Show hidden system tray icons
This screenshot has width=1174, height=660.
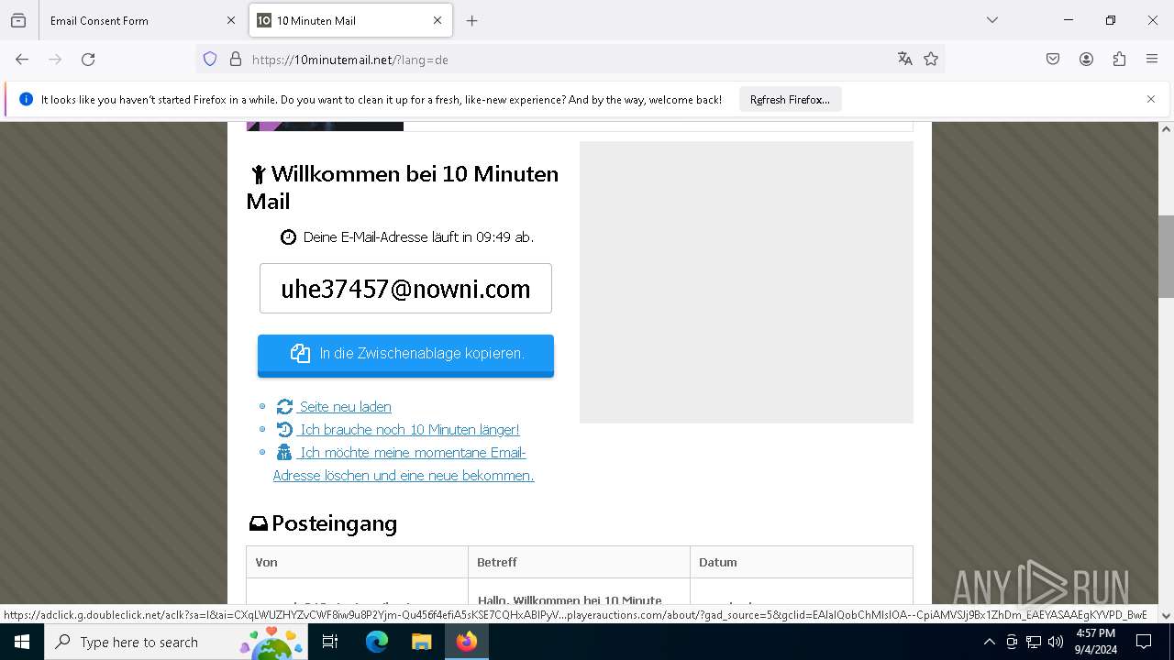pyautogui.click(x=989, y=642)
